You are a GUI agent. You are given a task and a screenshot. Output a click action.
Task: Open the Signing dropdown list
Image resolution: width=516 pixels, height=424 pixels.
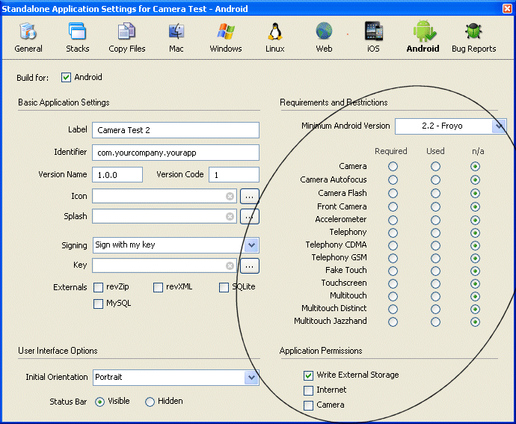pyautogui.click(x=252, y=245)
